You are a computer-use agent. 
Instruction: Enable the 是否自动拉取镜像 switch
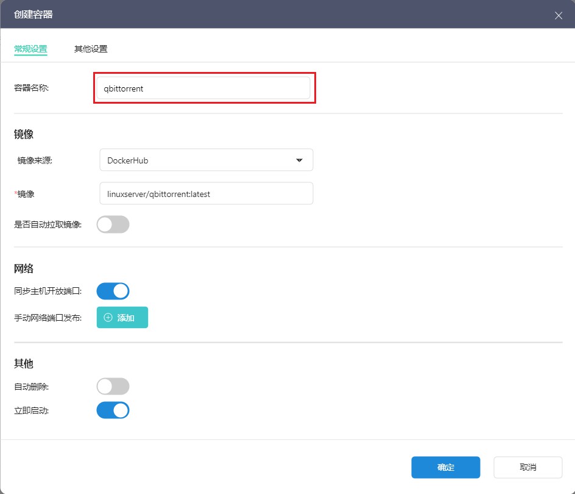tap(113, 224)
